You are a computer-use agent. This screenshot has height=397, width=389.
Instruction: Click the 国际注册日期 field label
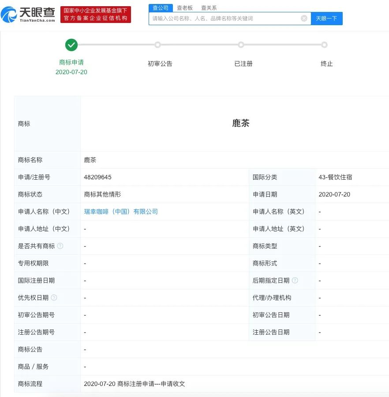(x=36, y=280)
